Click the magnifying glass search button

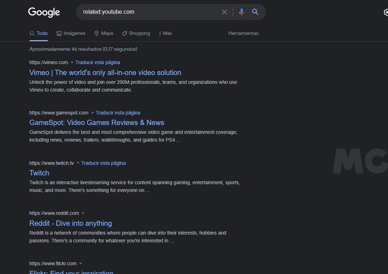click(255, 12)
